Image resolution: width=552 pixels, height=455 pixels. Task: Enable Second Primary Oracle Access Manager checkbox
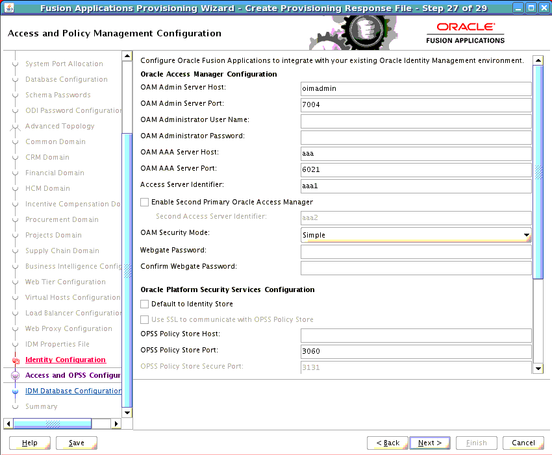click(144, 202)
